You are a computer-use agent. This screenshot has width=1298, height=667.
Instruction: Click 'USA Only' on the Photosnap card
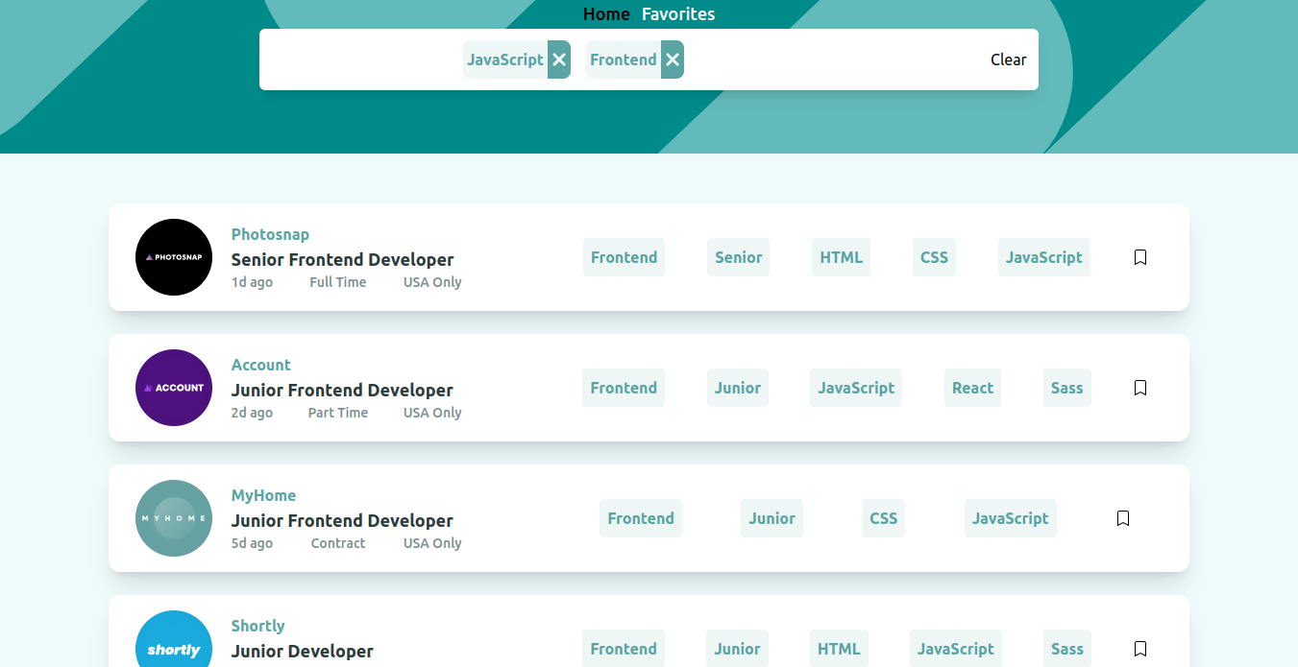(432, 282)
